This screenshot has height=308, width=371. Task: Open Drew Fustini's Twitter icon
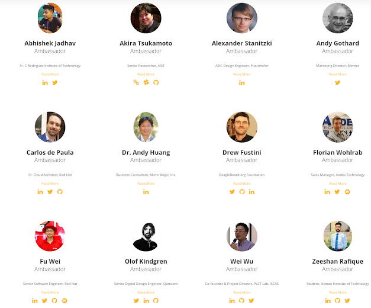point(232,191)
